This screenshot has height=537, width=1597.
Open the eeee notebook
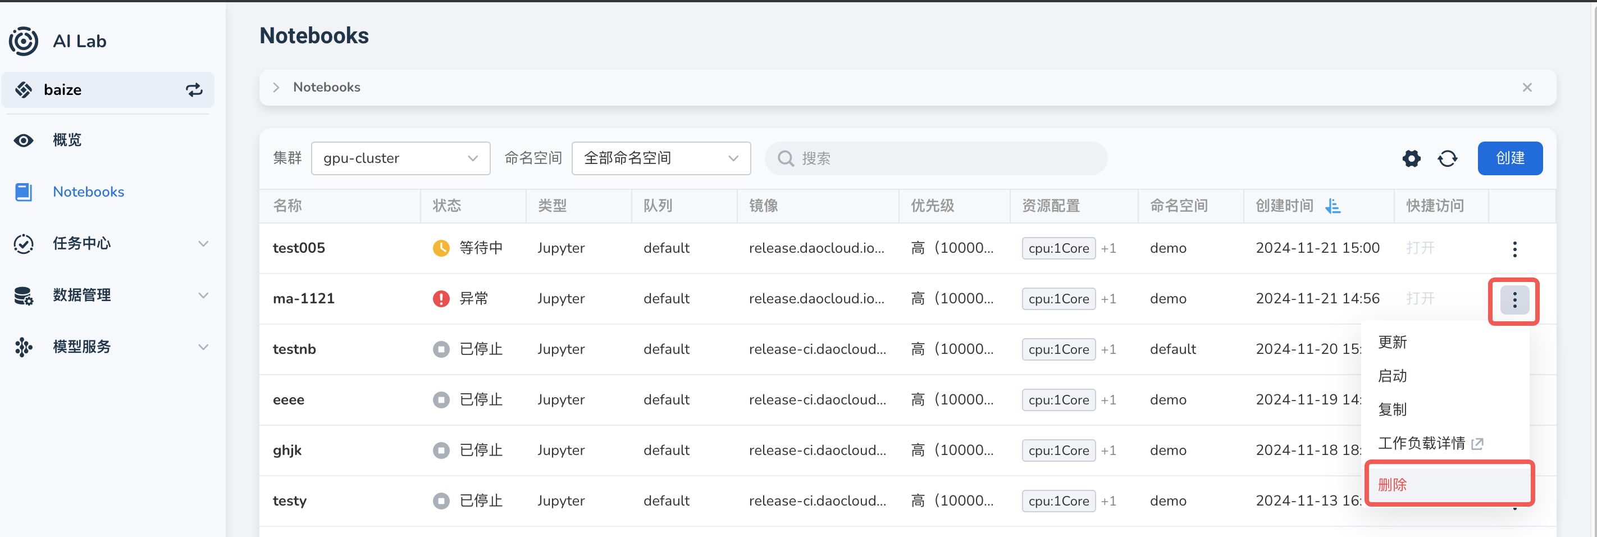(x=288, y=400)
